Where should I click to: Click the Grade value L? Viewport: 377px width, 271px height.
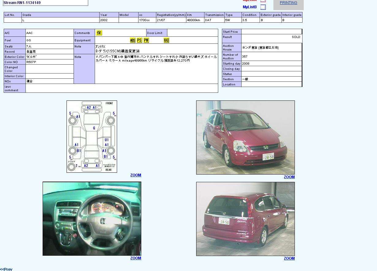23,20
